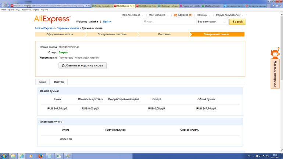The image size is (283, 159).
Task: Click the Добавить в корзину снова button
Action: 83,65
